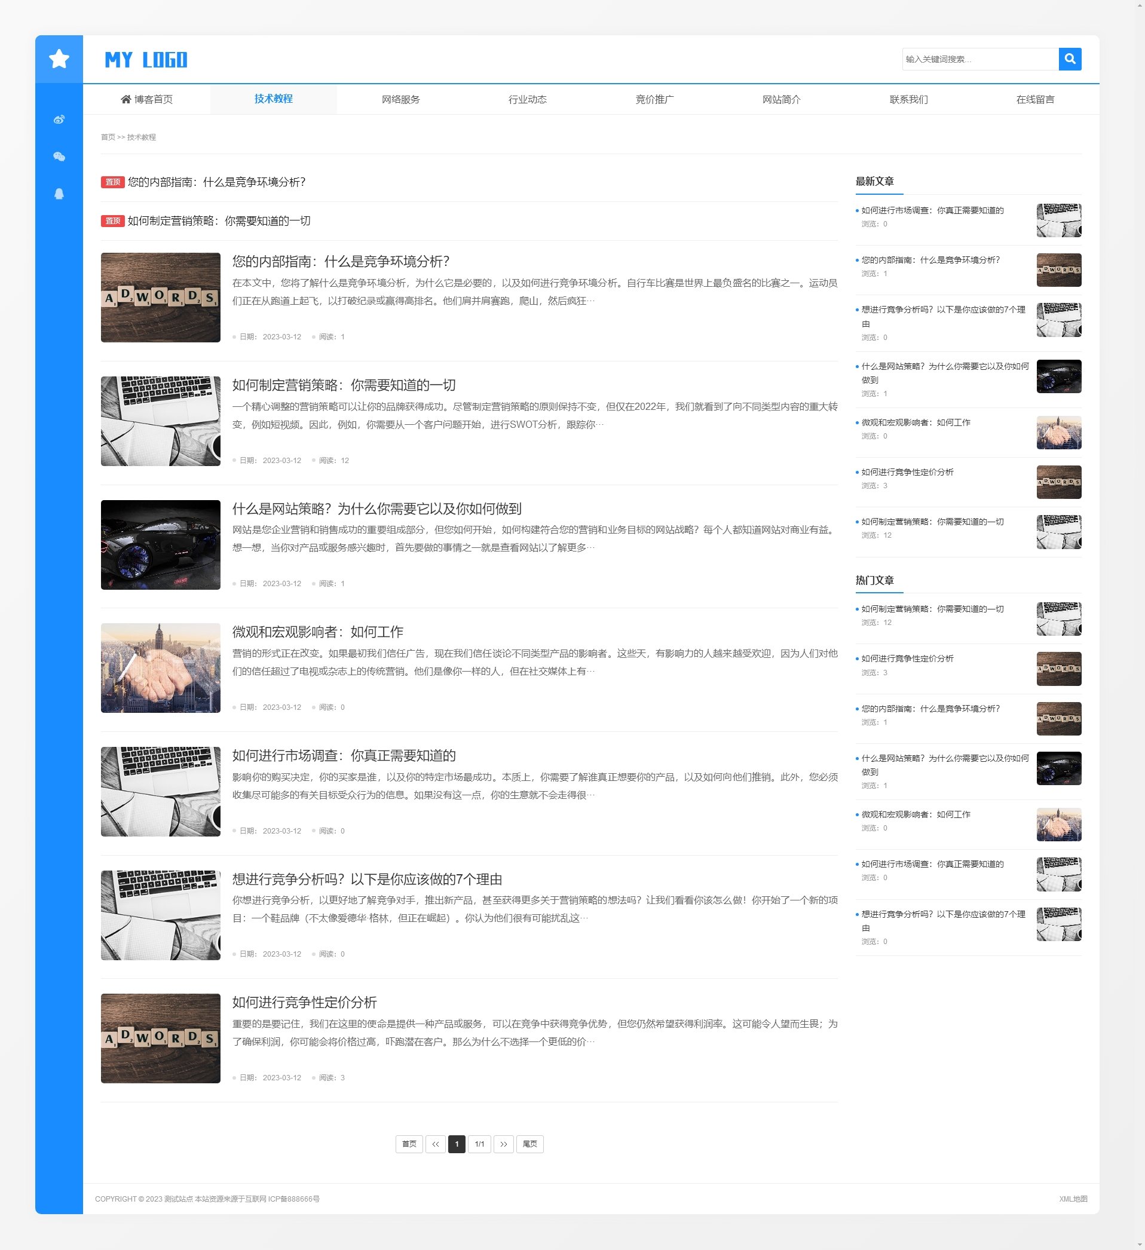
Task: Open article 微观和宏观影响者：如何工作 in main list
Action: coord(317,632)
